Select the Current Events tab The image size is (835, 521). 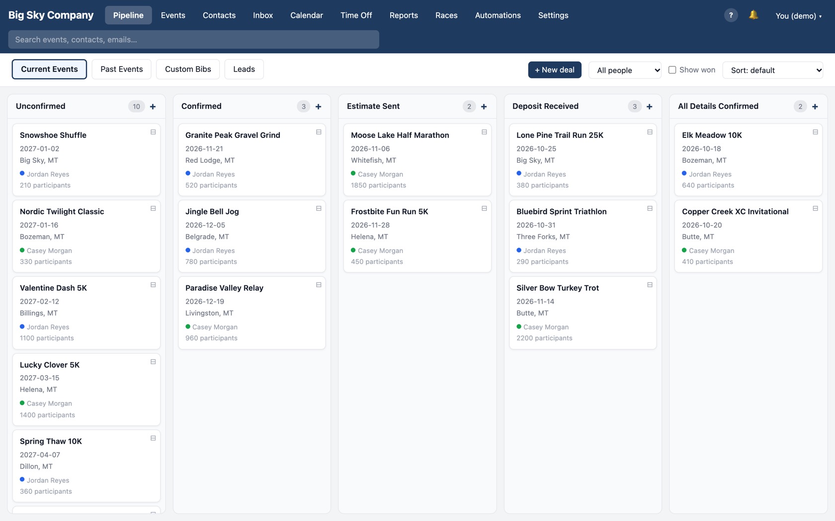pyautogui.click(x=49, y=69)
